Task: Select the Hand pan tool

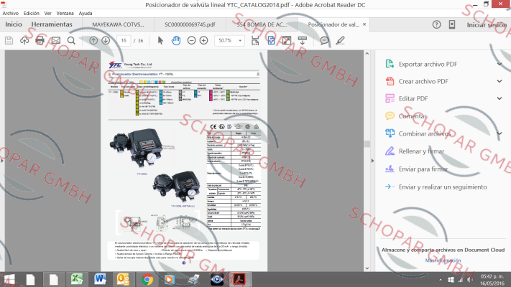Action: tap(176, 41)
